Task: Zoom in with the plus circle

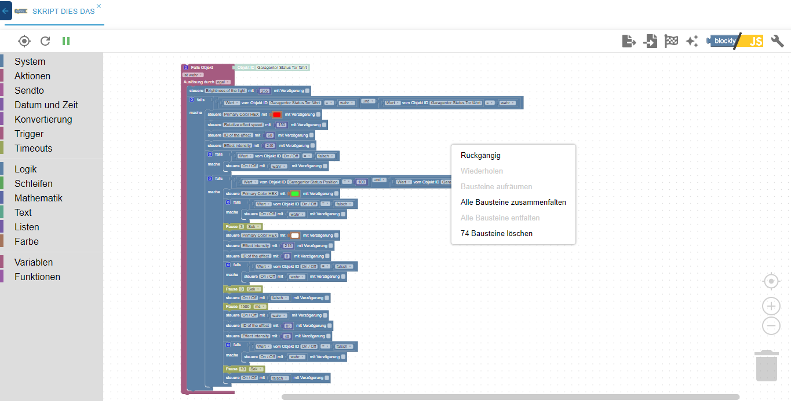Action: 771,306
